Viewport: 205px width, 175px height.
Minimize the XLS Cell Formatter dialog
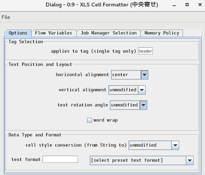click(x=174, y=5)
